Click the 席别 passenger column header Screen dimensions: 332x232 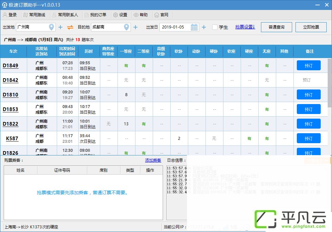point(104,170)
